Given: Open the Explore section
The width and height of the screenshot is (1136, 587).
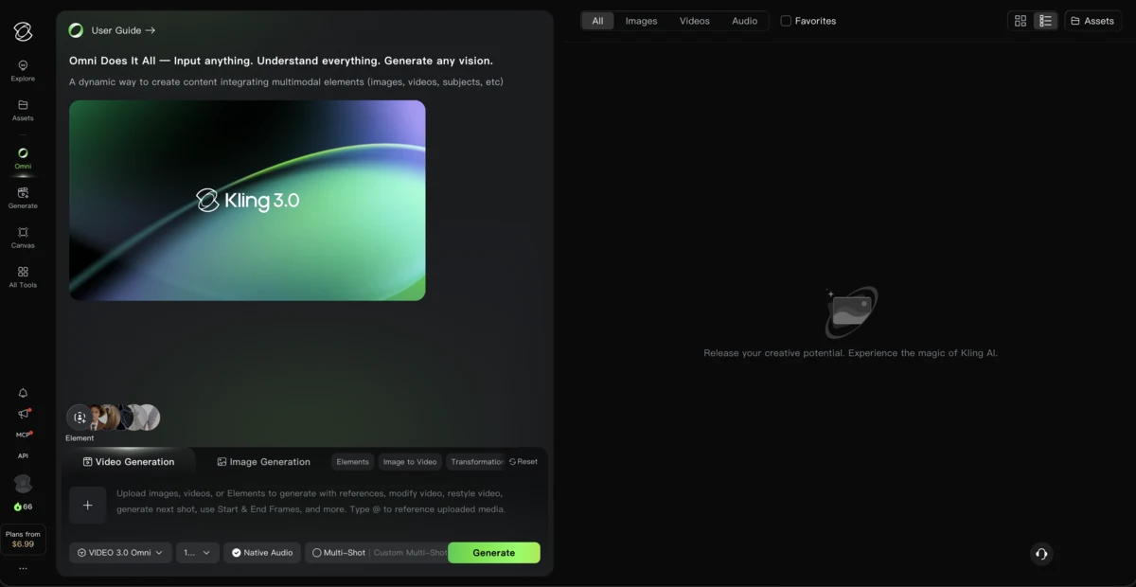Looking at the screenshot, I should click(x=23, y=71).
